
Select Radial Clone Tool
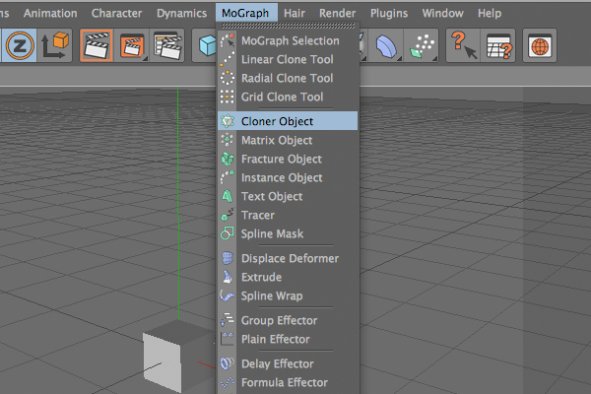tap(288, 78)
